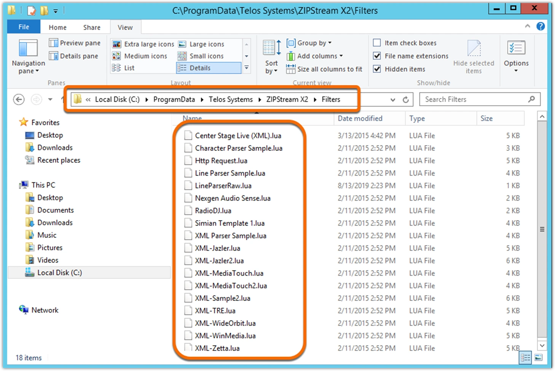Select LineParserRaw.lua file
Viewport: 555px width, 371px height.
[x=223, y=185]
